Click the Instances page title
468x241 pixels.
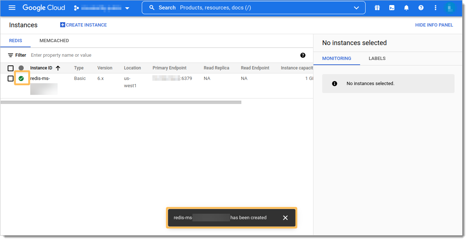click(23, 25)
